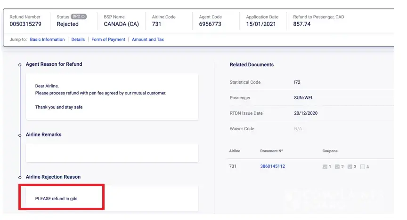This screenshot has height=220, width=407.
Task: Click the empty Airline Remarks box
Action: point(112,153)
